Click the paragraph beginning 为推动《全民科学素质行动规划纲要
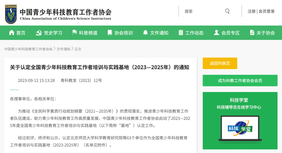282x153 pixels. pos(100,118)
